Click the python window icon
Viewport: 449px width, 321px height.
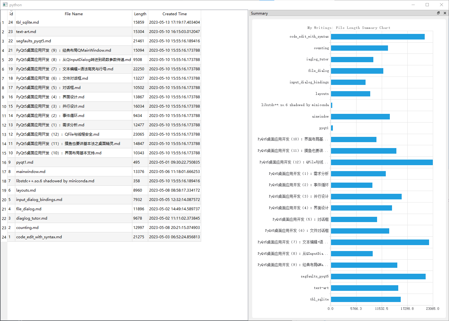tap(5, 5)
